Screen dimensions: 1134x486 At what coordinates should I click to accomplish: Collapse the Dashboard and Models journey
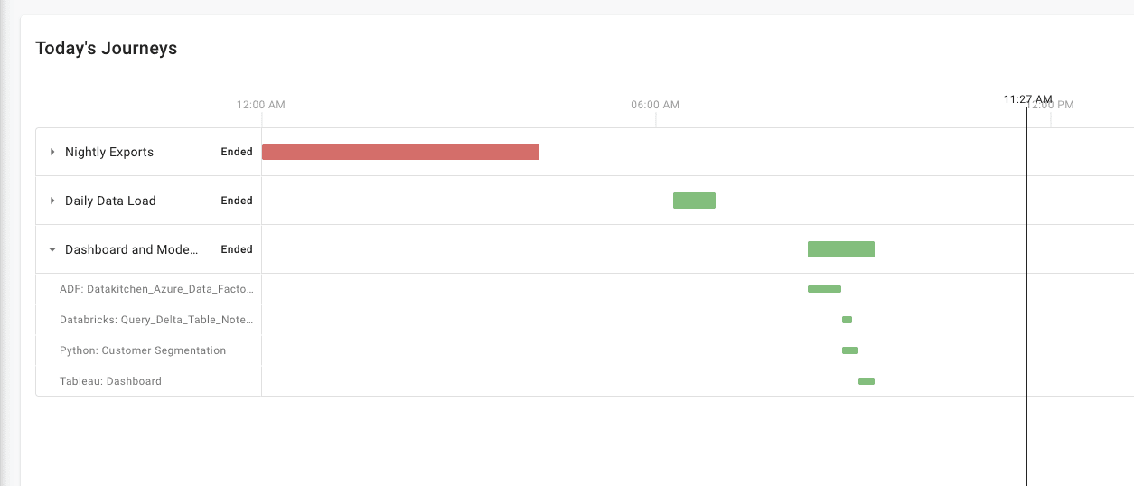pos(52,249)
